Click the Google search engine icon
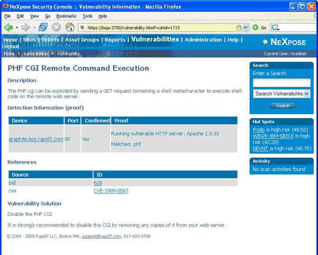Viewport: 318px width, 255px height. [x=276, y=27]
